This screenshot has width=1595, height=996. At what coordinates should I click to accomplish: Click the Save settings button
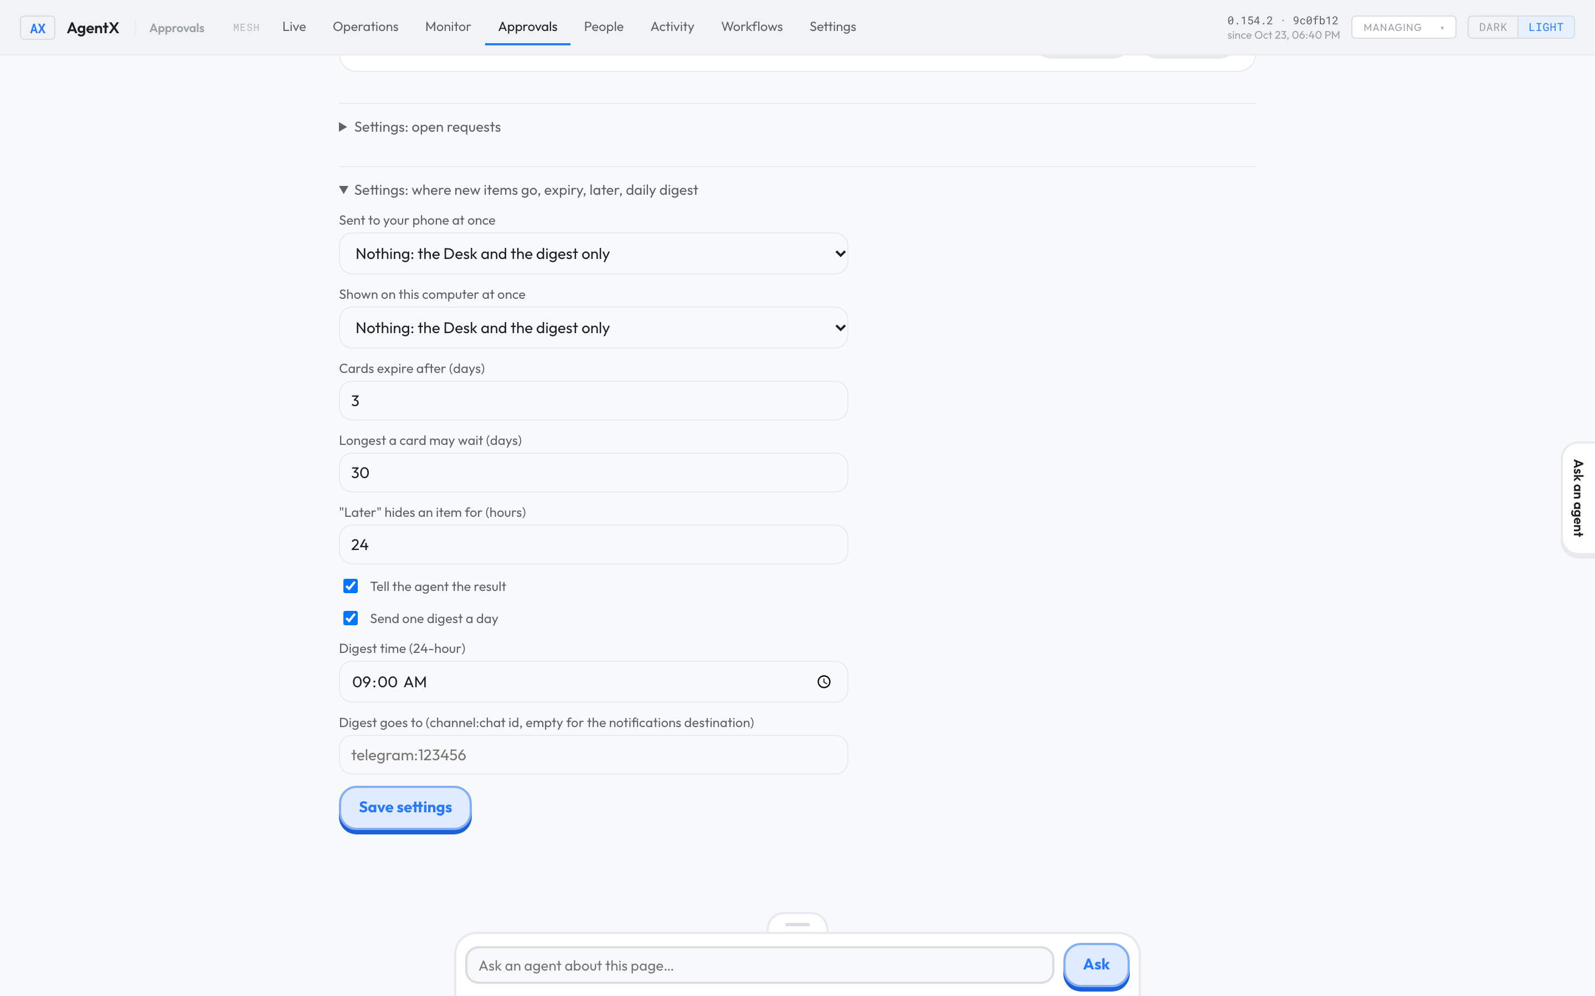405,808
